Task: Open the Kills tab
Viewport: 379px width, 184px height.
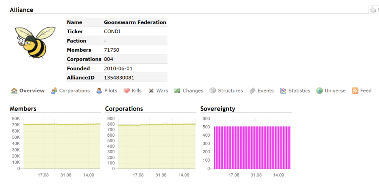Action: (137, 91)
